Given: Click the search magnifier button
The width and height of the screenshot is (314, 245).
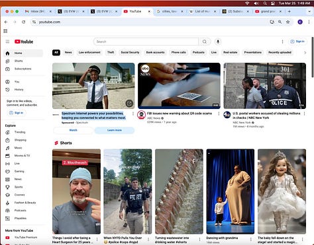Looking at the screenshot, I should coord(205,42).
